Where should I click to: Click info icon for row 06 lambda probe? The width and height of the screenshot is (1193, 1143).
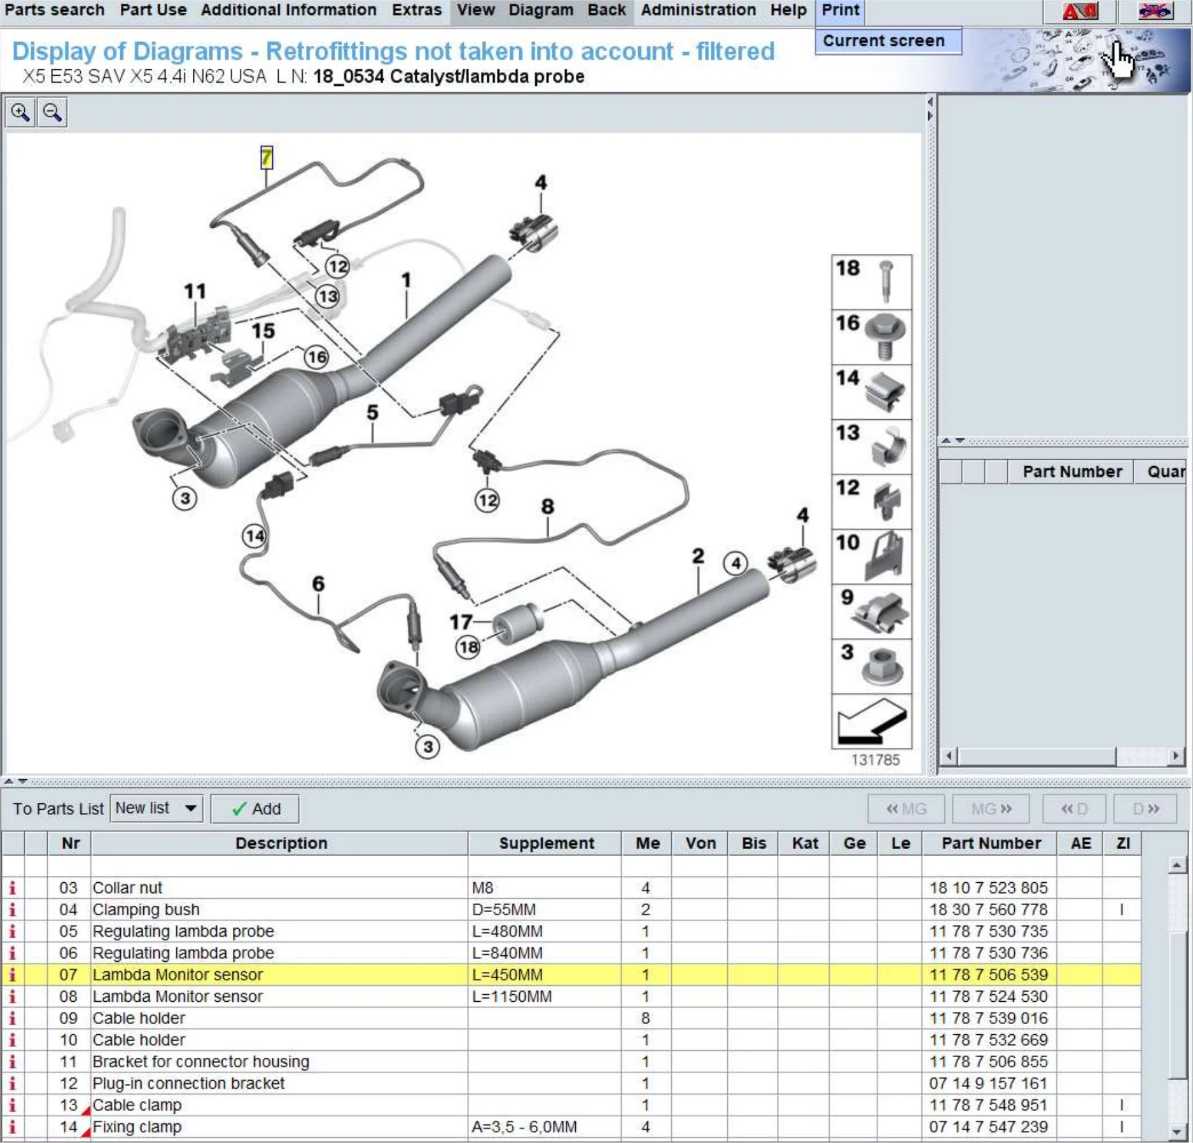12,953
